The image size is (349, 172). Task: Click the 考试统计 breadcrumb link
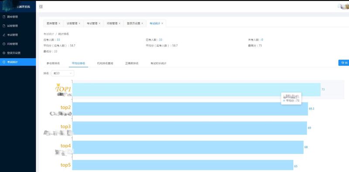point(49,34)
